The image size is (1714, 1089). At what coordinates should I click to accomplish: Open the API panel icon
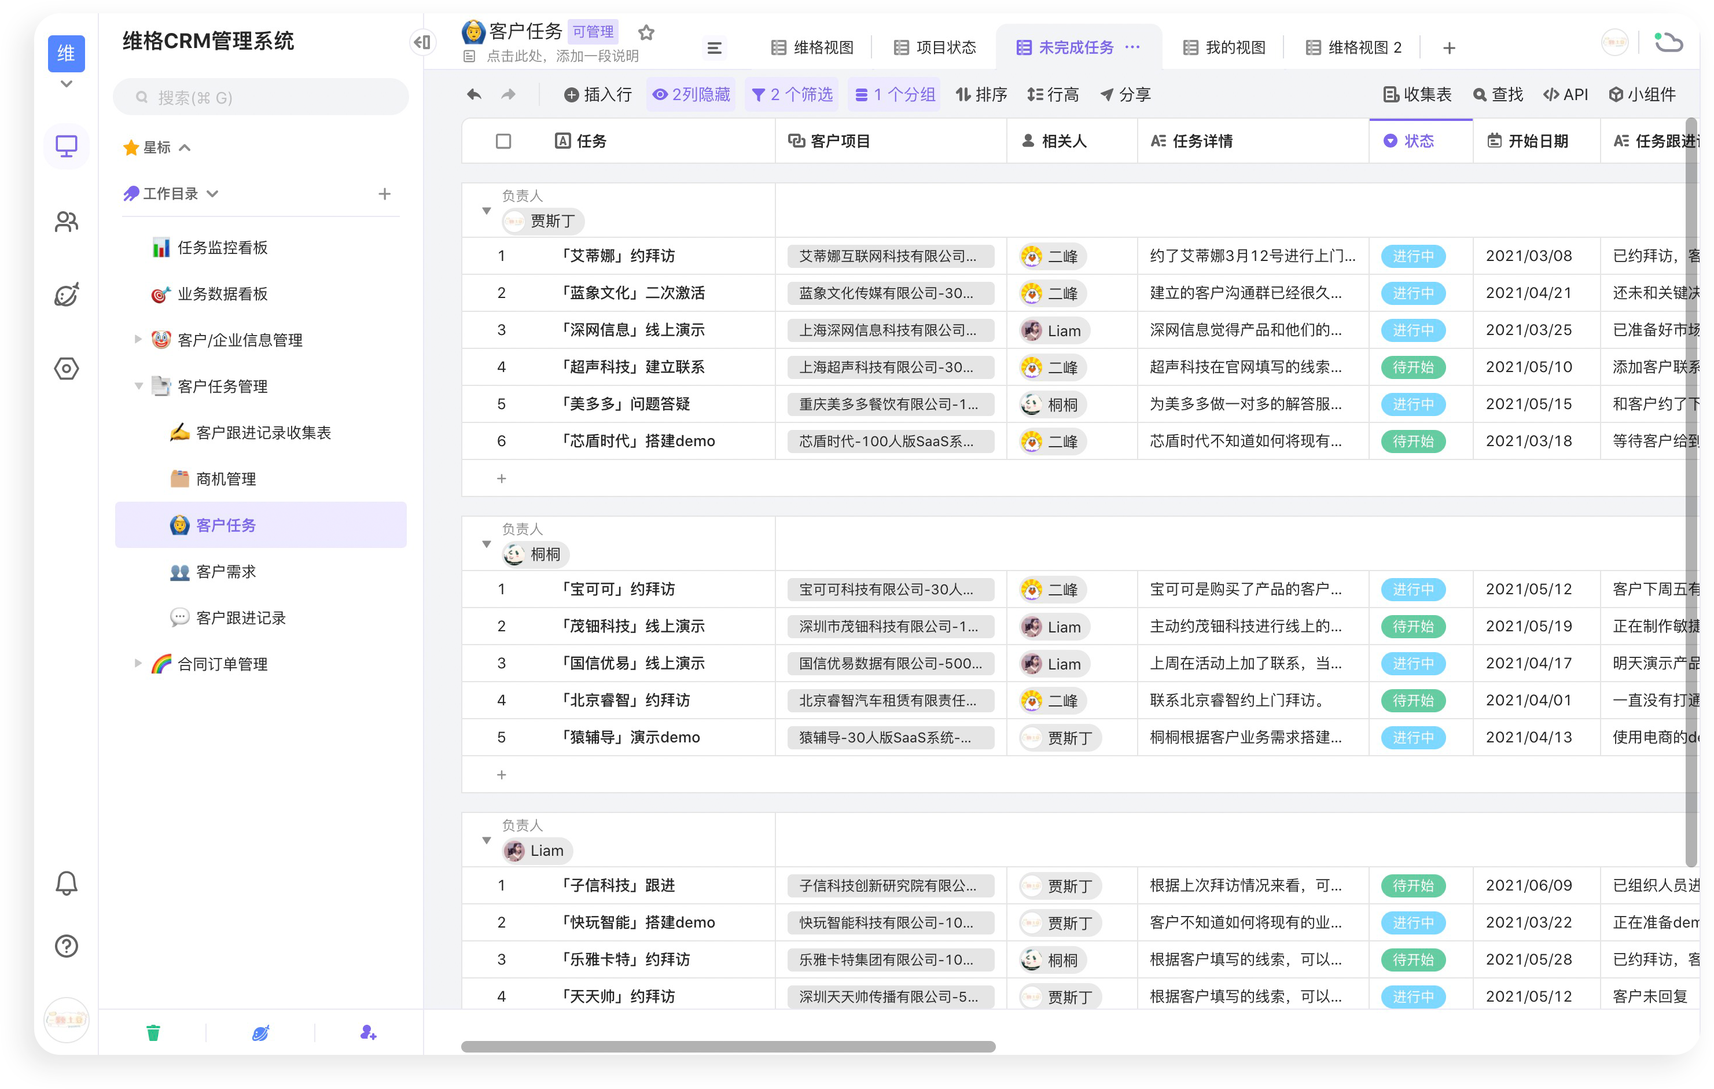tap(1565, 94)
